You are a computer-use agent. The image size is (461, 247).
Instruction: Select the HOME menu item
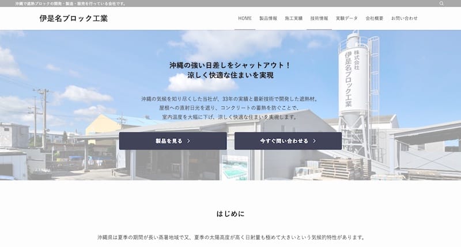click(245, 18)
